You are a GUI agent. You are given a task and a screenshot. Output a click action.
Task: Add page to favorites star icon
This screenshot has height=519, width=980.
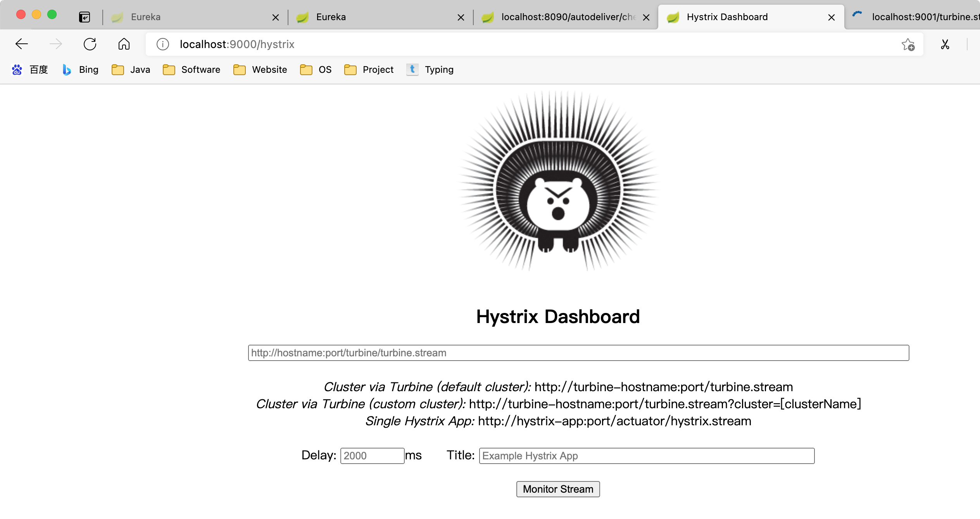908,45
